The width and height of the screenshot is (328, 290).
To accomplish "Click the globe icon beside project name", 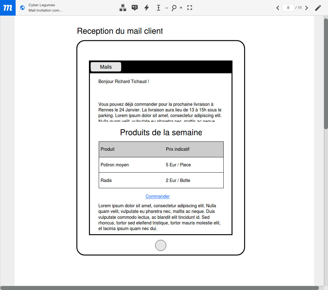I will coord(22,8).
